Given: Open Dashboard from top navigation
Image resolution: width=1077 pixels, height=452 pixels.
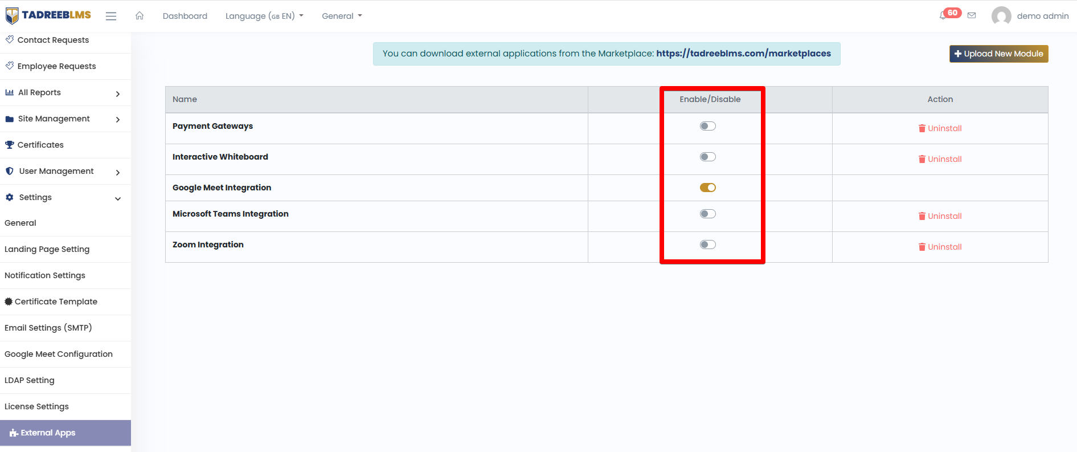Looking at the screenshot, I should point(185,16).
